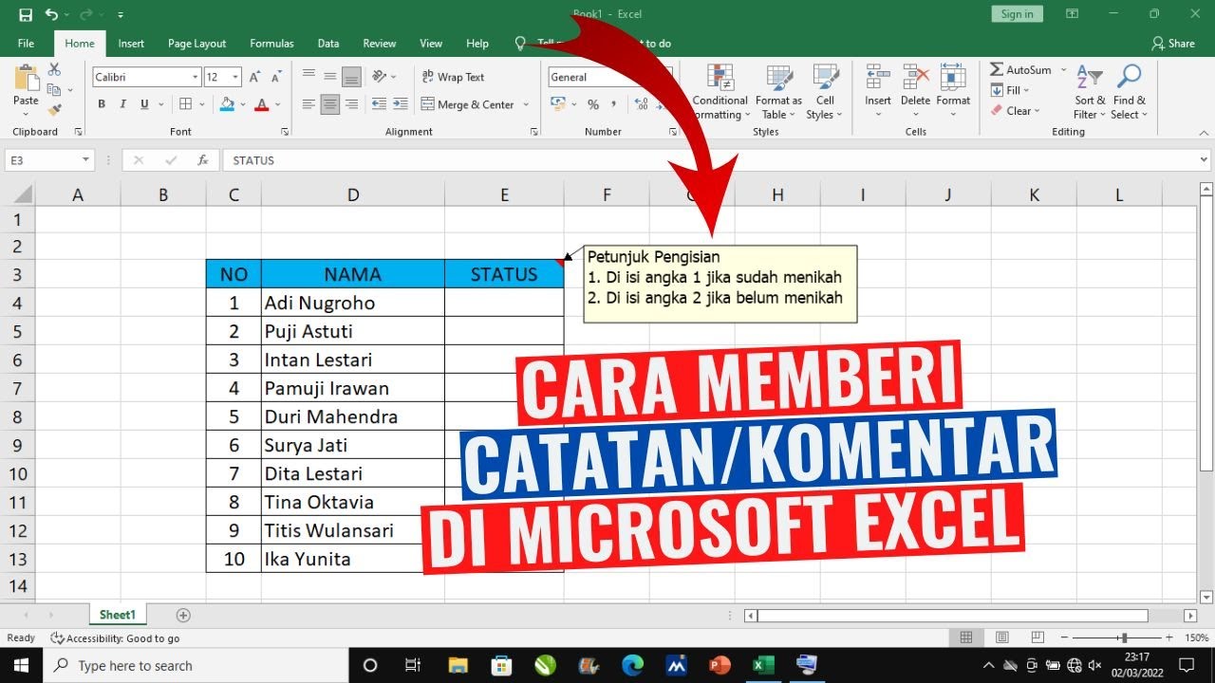The width and height of the screenshot is (1215, 683).
Task: Toggle Underline formatting
Action: pos(144,104)
